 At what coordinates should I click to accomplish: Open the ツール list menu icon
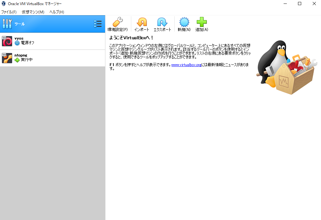click(x=98, y=24)
